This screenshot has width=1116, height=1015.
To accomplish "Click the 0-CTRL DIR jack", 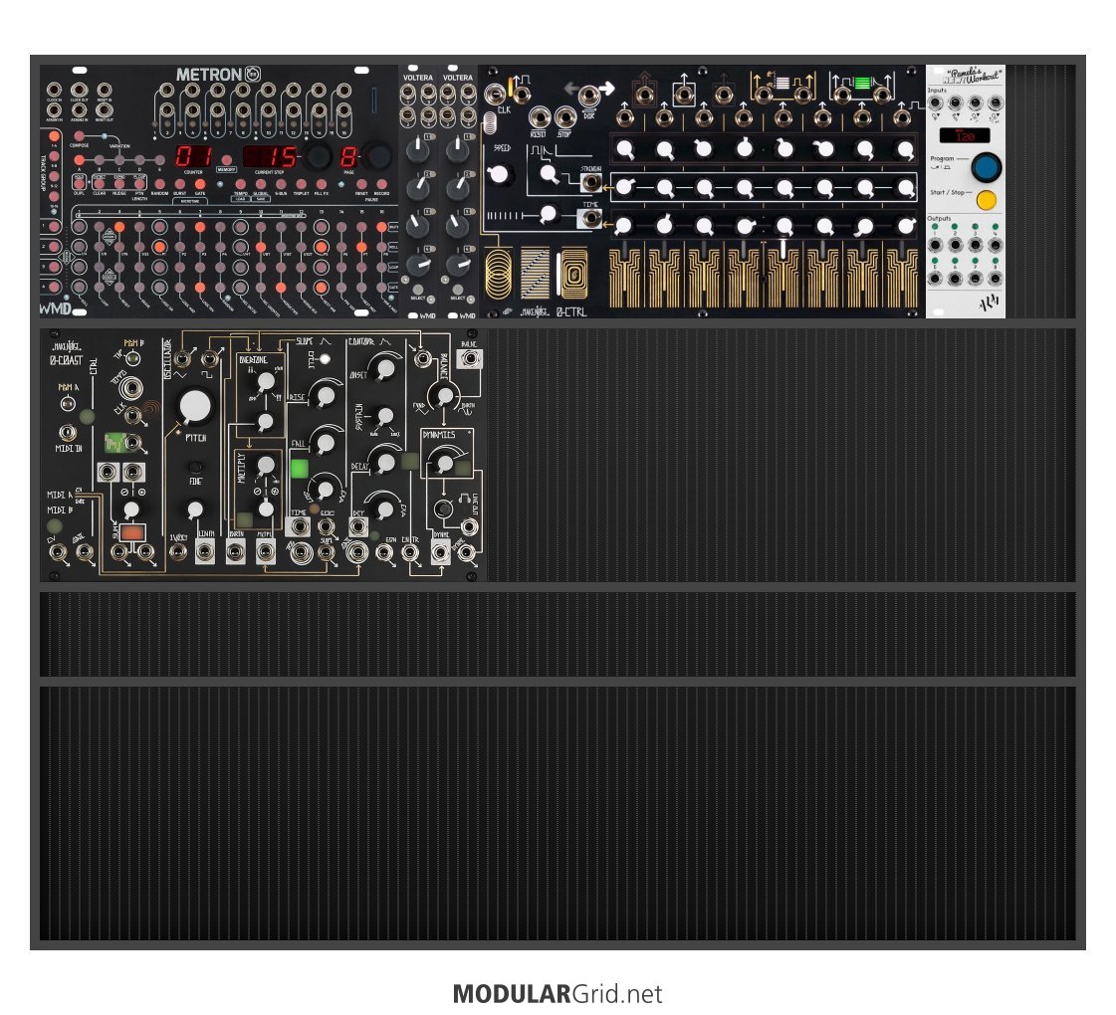I will coord(588,96).
